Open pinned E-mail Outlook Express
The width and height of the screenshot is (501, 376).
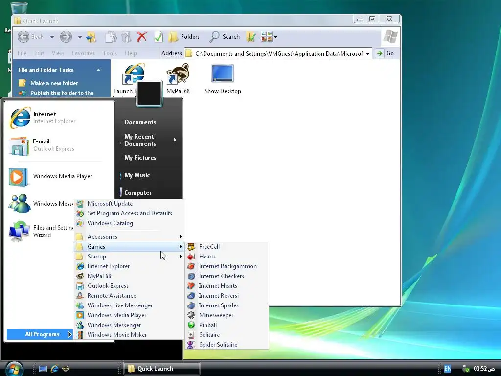pos(59,145)
